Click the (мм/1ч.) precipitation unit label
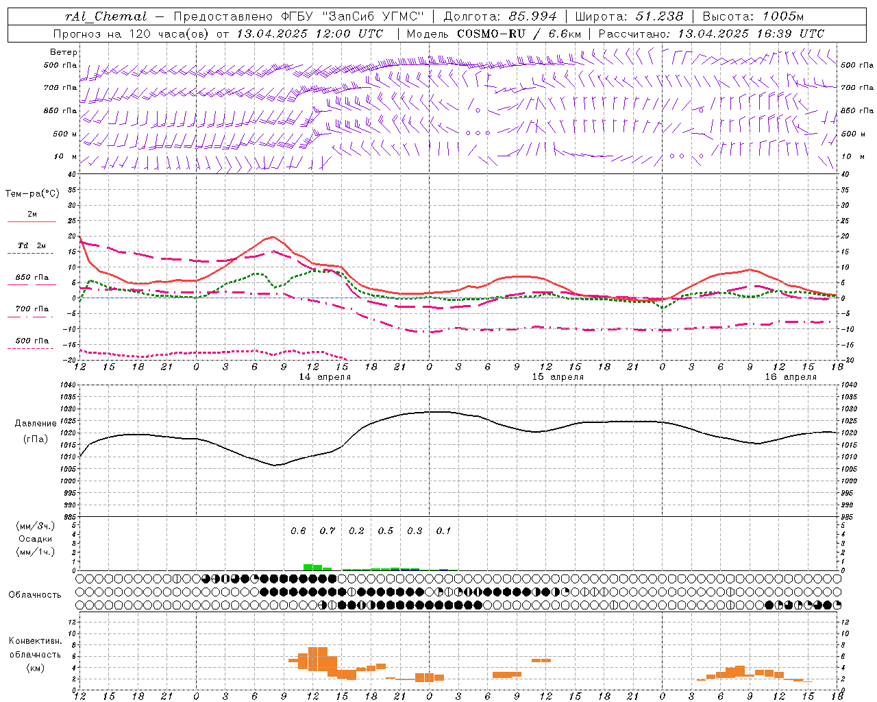Image resolution: width=877 pixels, height=702 pixels. pos(35,552)
